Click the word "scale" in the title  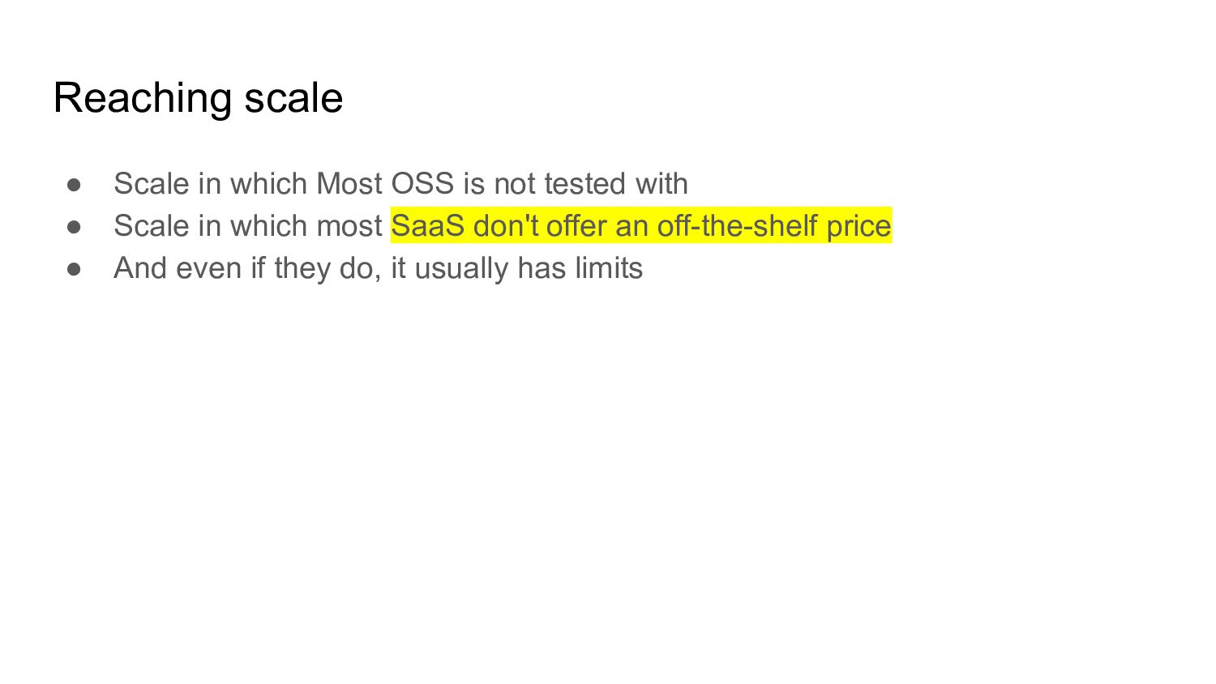[293, 98]
